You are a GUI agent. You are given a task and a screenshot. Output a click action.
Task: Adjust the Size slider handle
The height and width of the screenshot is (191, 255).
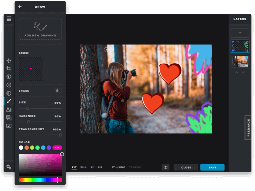click(x=28, y=108)
